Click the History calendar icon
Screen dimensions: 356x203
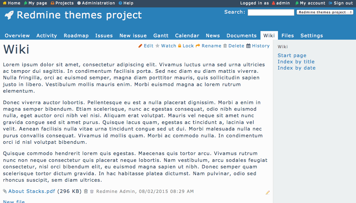coord(248,46)
